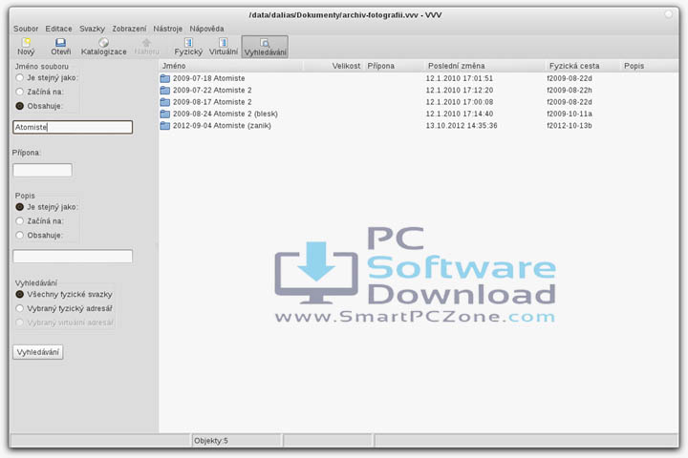Sort by Jméno column header
The width and height of the screenshot is (688, 458).
click(x=231, y=66)
